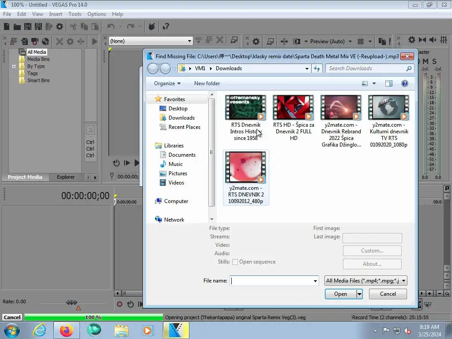The width and height of the screenshot is (452, 339).
Task: Click the Master Bus settings gear icon
Action: point(412,40)
